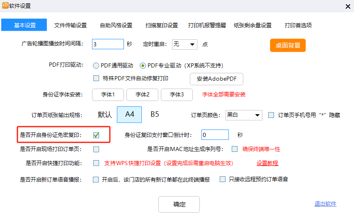Close the software settings window
354x216 pixels.
[x=347, y=6]
